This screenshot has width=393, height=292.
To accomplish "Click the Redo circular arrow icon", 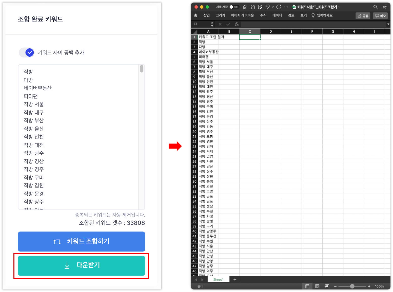I will coord(279,7).
